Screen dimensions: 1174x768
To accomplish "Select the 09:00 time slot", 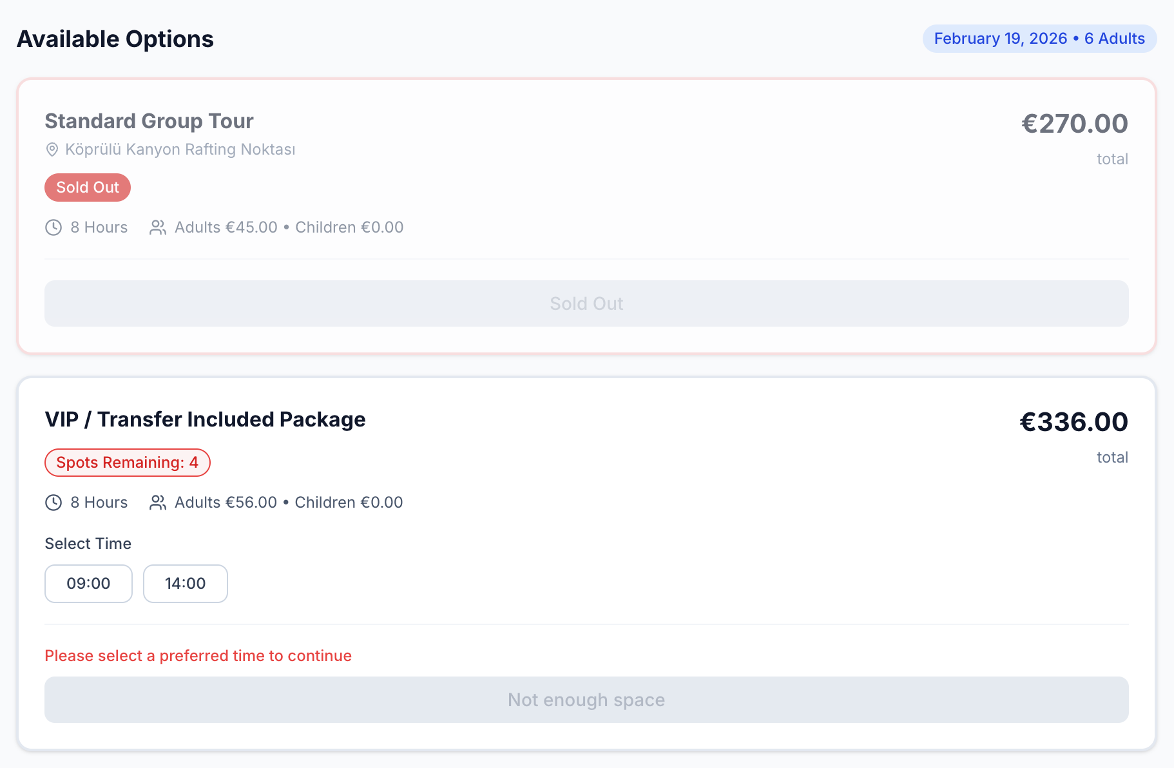I will tap(88, 584).
